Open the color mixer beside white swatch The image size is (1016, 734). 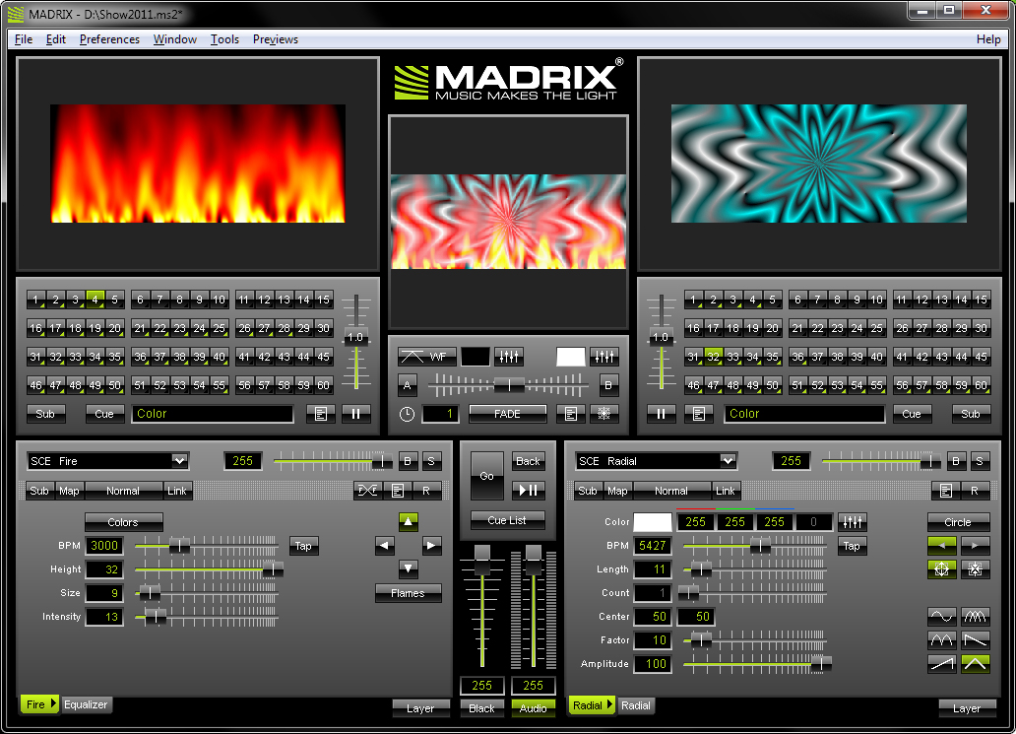603,357
